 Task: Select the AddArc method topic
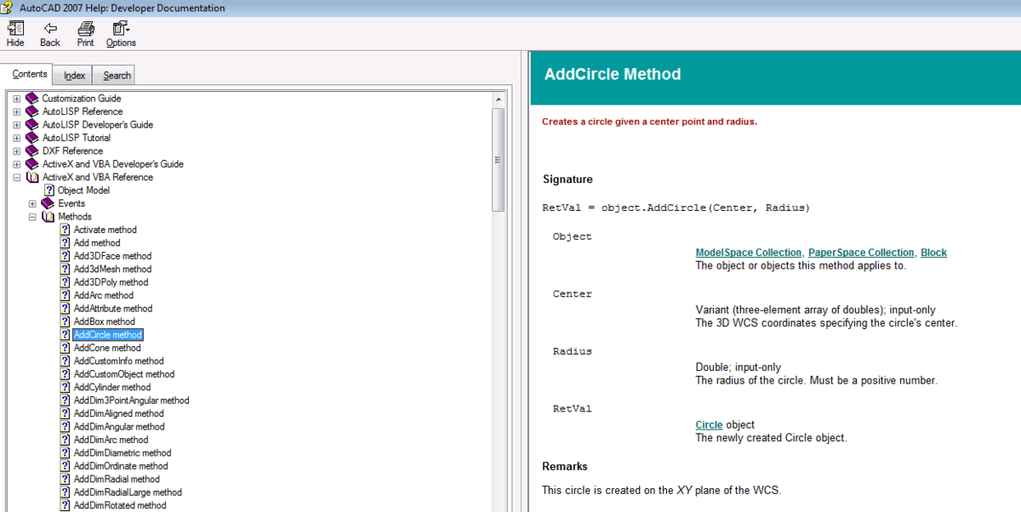(x=102, y=295)
